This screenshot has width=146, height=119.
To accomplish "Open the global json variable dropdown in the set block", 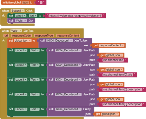I will (x=23, y=41).
